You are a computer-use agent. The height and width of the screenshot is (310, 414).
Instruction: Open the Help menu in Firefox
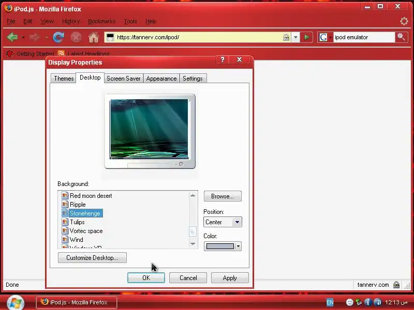point(151,21)
